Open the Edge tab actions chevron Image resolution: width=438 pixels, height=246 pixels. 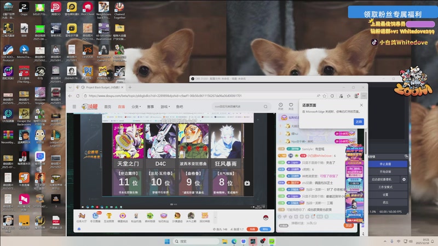pos(70,87)
